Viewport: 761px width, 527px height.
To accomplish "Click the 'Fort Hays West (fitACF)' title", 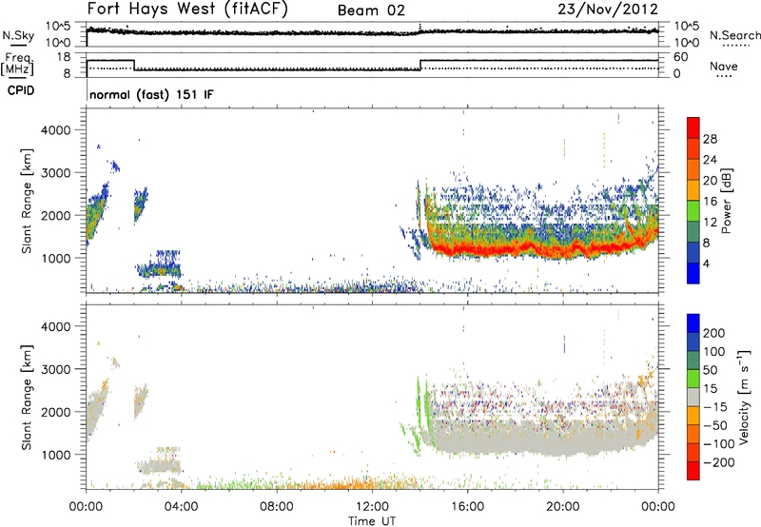I will (x=187, y=10).
